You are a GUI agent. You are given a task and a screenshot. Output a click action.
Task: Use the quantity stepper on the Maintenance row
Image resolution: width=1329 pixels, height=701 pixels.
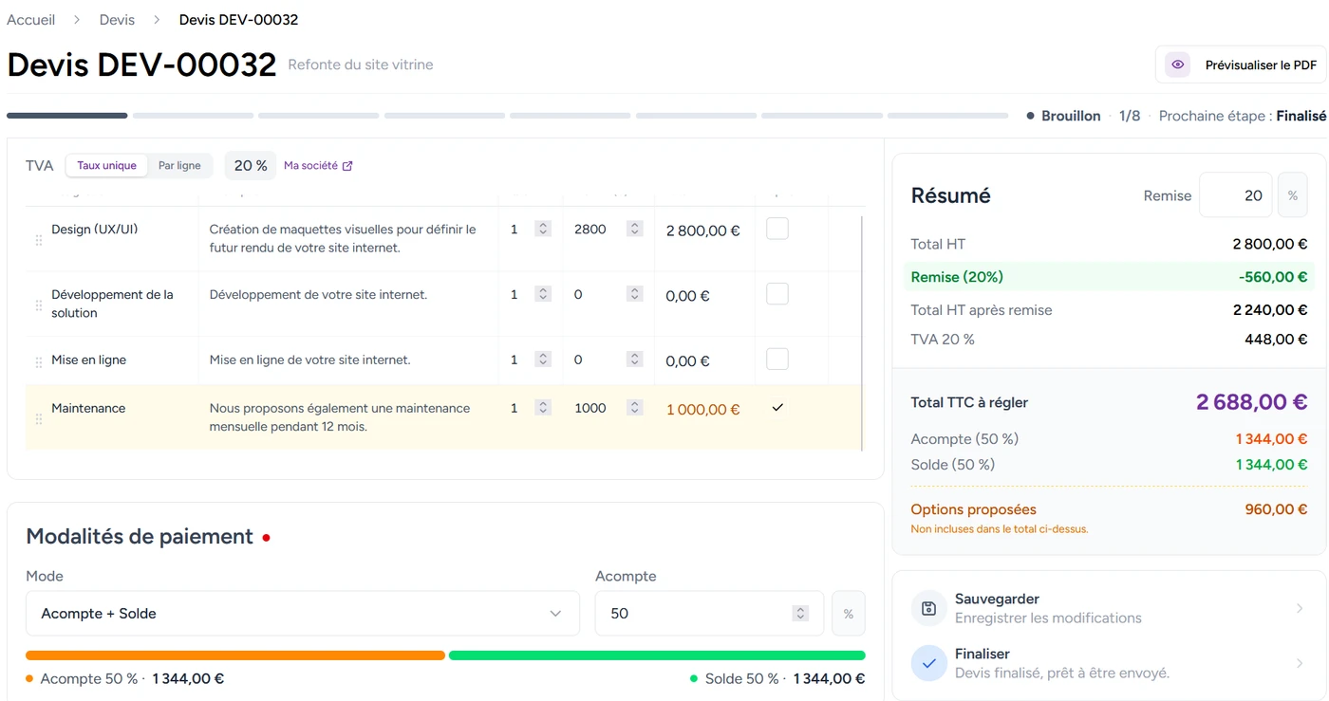[543, 409]
